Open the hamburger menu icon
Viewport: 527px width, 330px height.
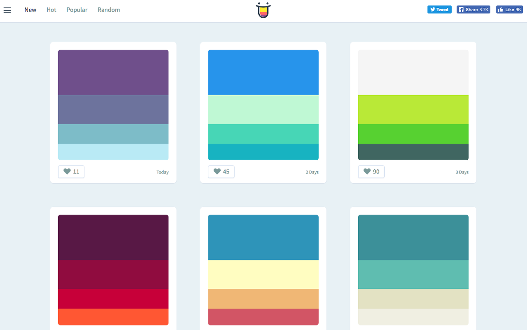pos(7,10)
